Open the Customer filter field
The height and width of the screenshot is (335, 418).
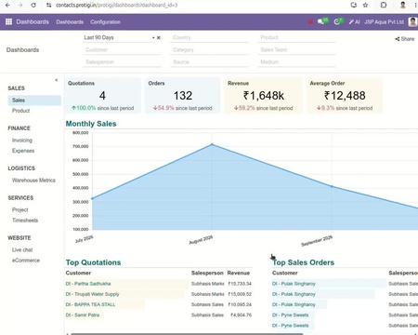[122, 49]
